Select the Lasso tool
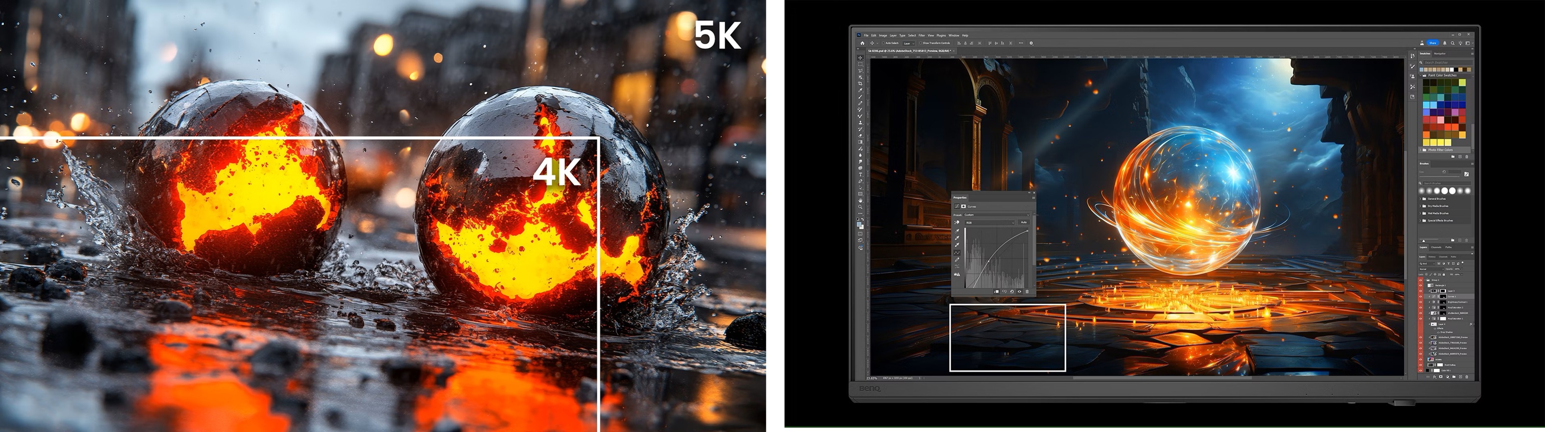Screen dimensions: 1545x432 point(860,71)
